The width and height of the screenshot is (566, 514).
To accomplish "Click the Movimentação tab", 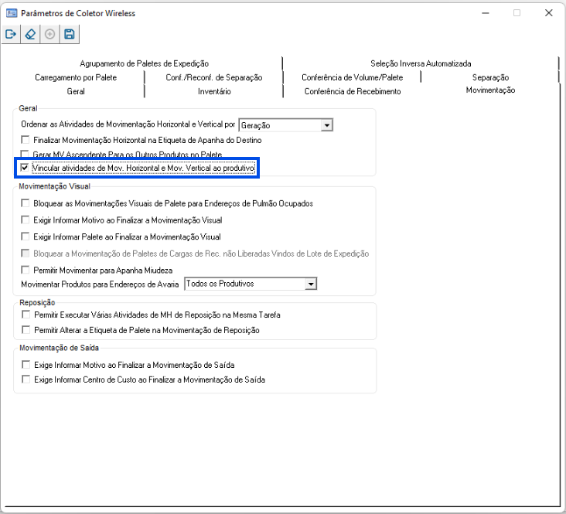I will click(490, 90).
